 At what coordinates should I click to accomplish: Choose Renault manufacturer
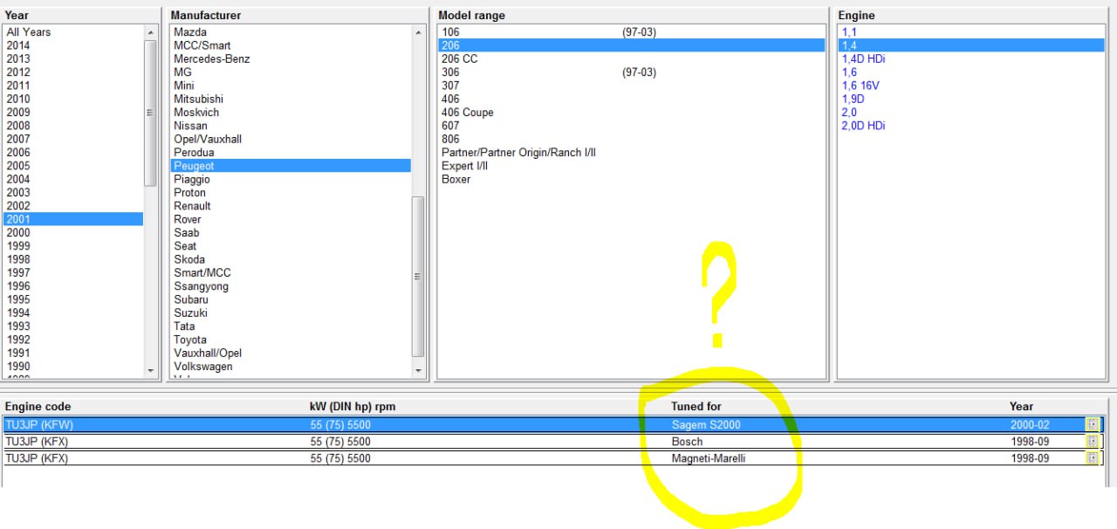192,206
